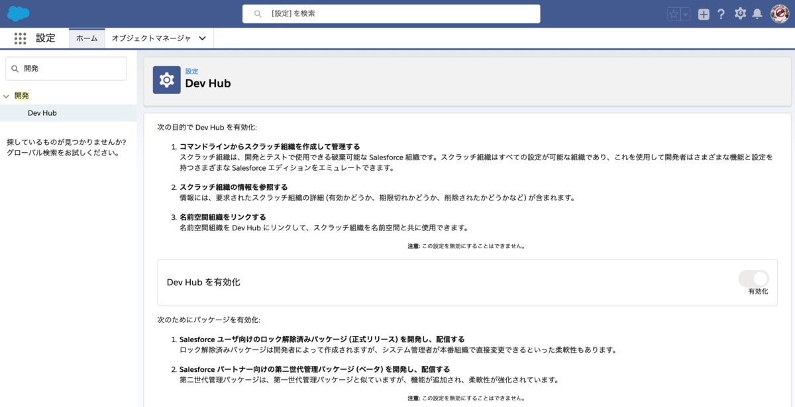Click the Dev Hub gear page icon
Screen dimensions: 795x407
click(167, 80)
